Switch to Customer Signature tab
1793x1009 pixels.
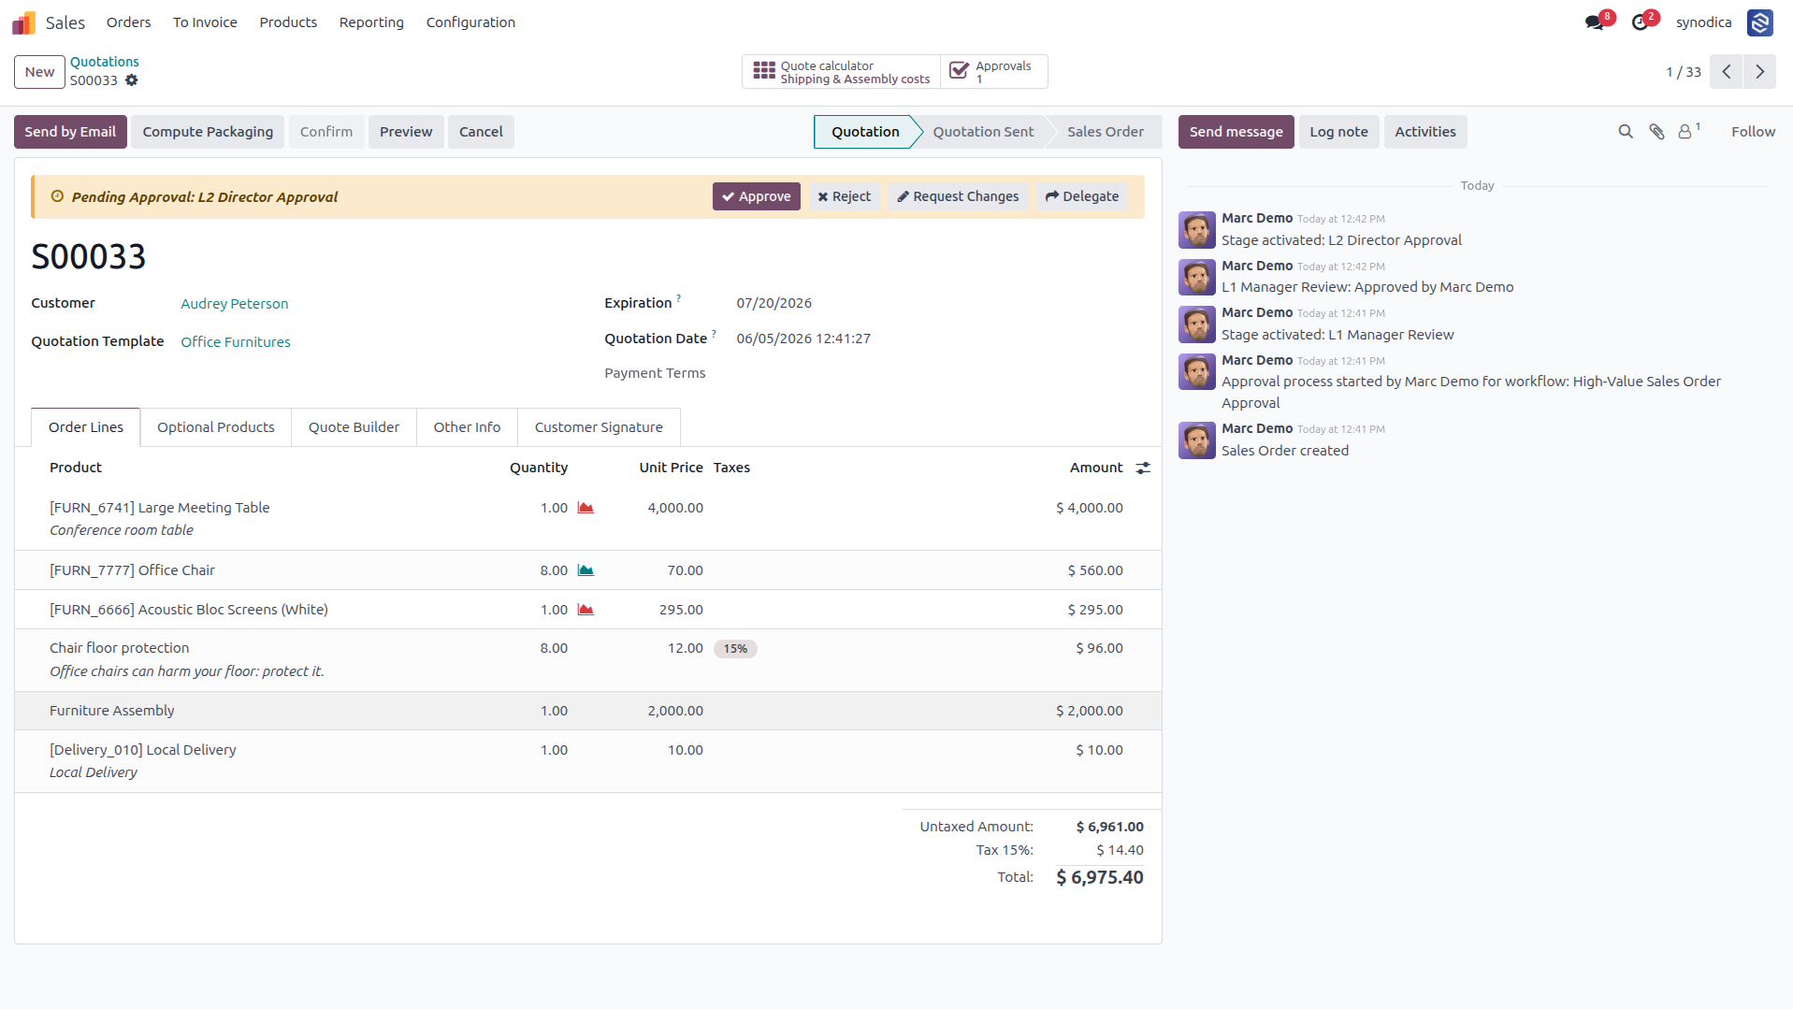click(x=599, y=427)
